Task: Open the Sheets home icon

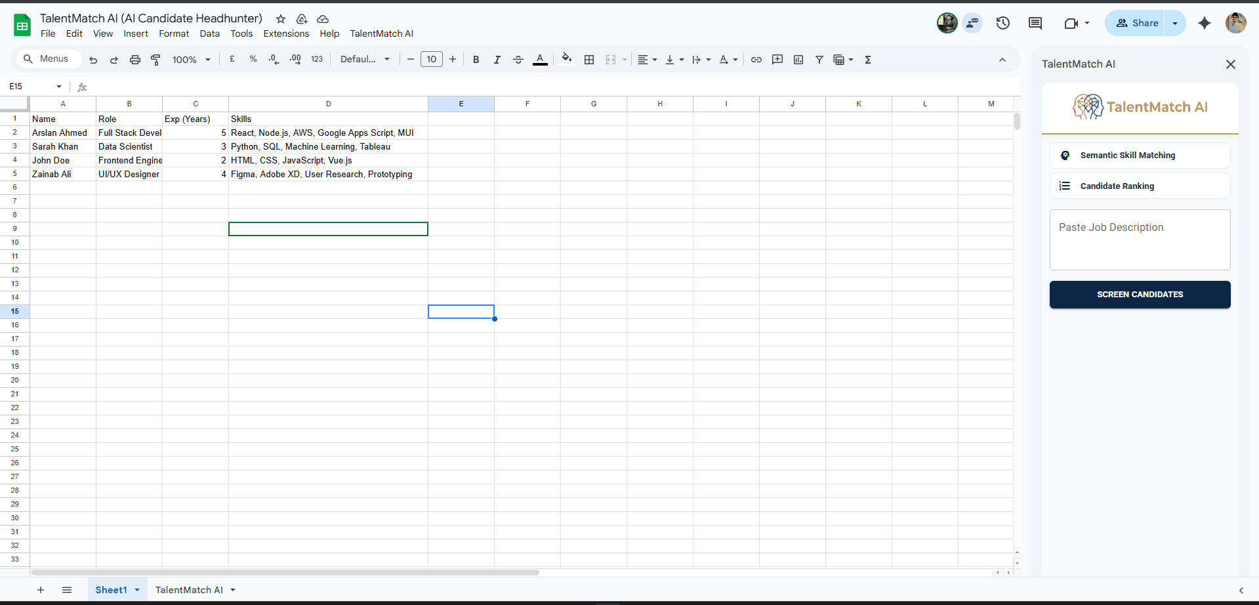Action: pos(22,26)
